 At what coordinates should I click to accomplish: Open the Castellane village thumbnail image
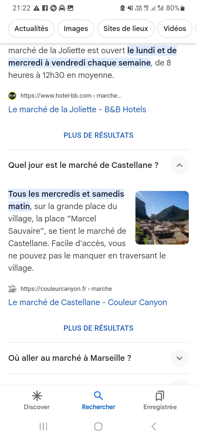pos(162,218)
